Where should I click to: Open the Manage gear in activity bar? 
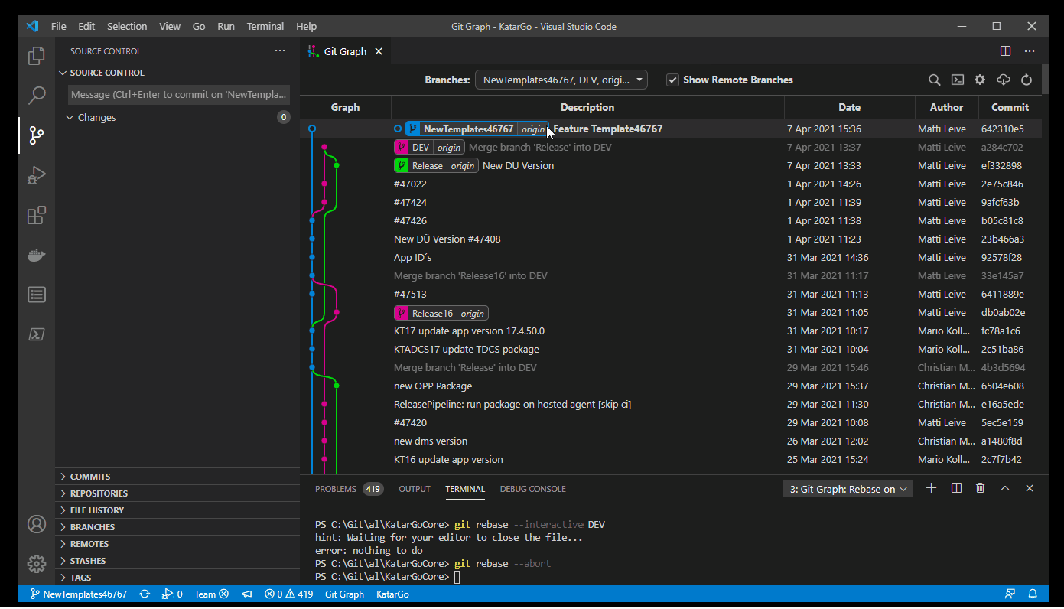coord(36,564)
